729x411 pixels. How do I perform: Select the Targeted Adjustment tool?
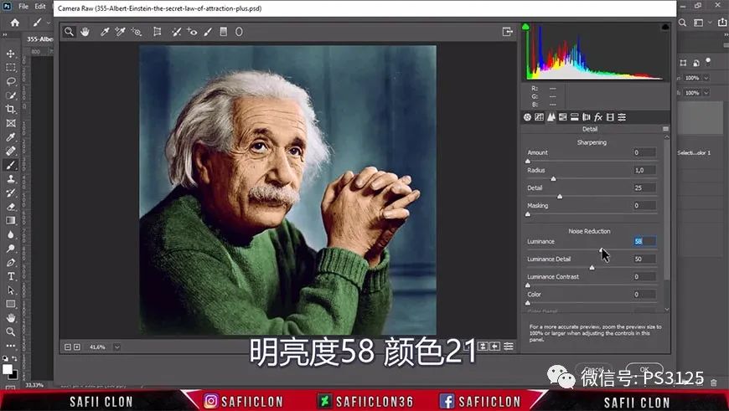click(x=137, y=32)
